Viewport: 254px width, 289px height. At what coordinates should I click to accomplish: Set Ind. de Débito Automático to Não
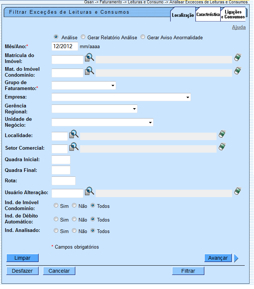click(74, 219)
